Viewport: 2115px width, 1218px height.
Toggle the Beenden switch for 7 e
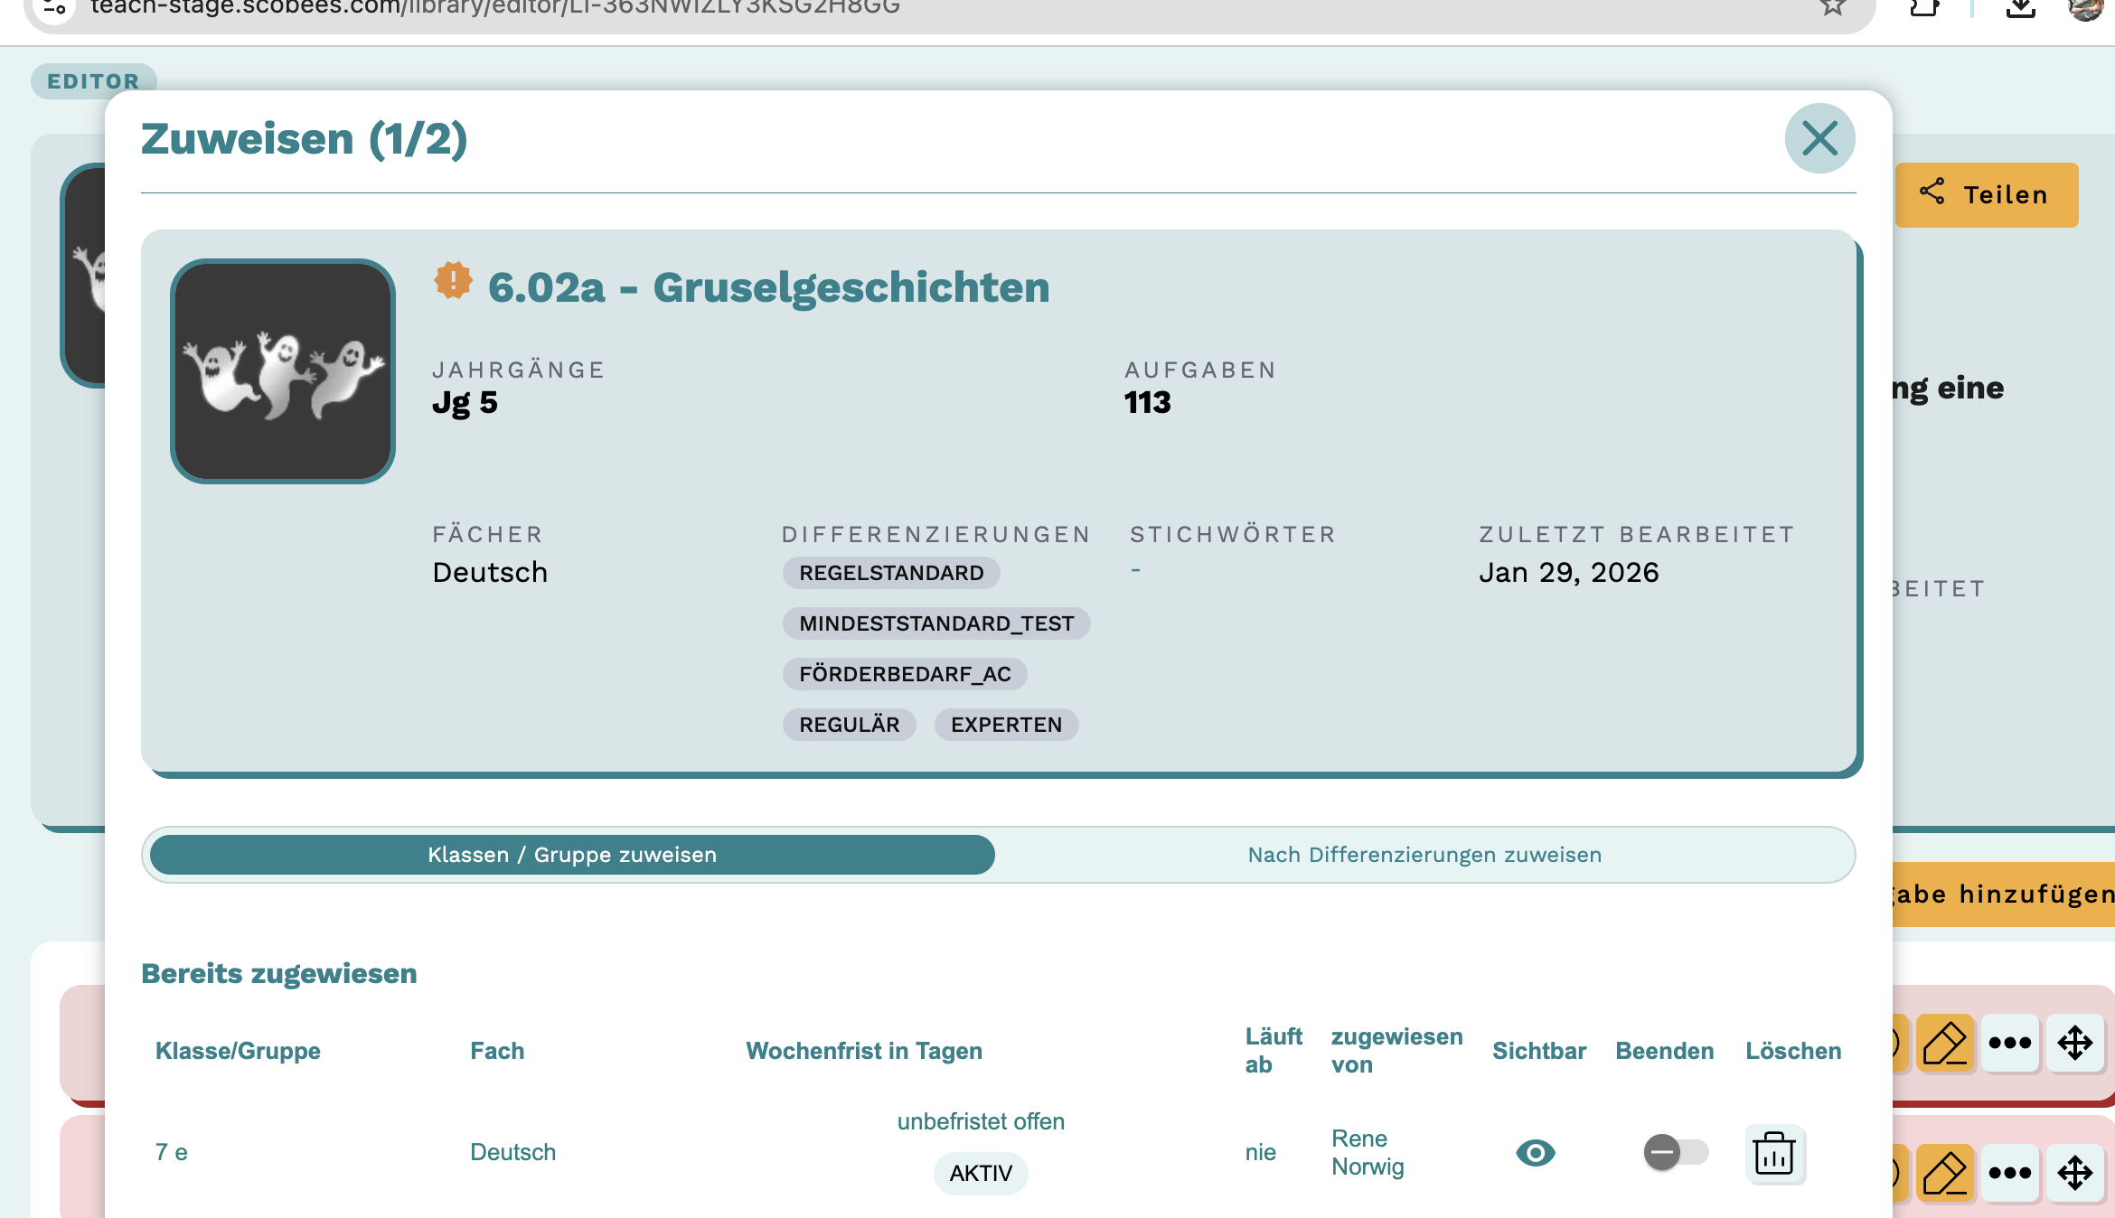(1675, 1152)
